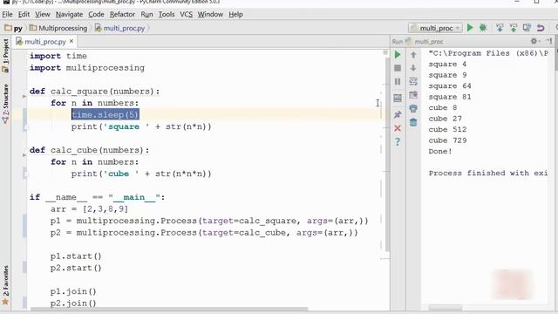Open the Structure side panel
This screenshot has height=314, width=558.
[x=6, y=103]
